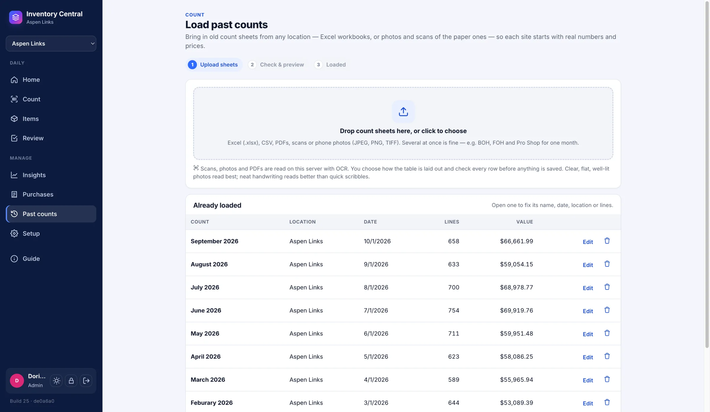This screenshot has height=412, width=710.
Task: Click the September 2026 count name
Action: point(214,241)
